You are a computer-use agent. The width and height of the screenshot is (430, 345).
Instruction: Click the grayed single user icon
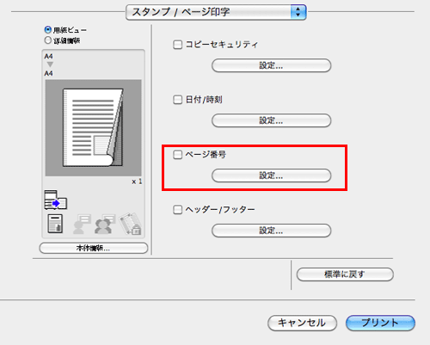tap(82, 224)
